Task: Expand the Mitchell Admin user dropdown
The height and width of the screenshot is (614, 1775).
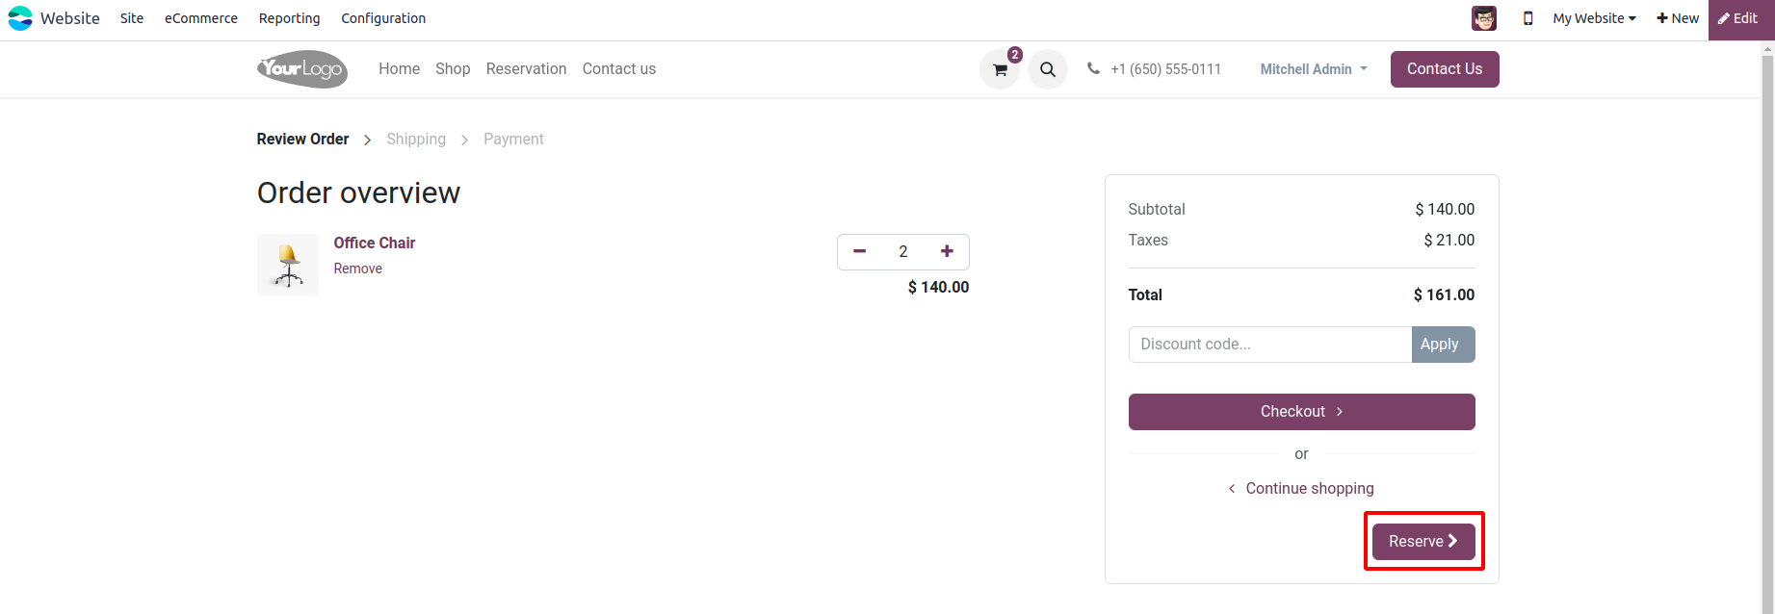Action: [x=1314, y=69]
